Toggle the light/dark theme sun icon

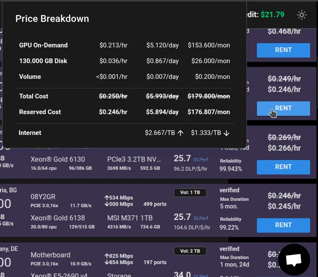(302, 15)
